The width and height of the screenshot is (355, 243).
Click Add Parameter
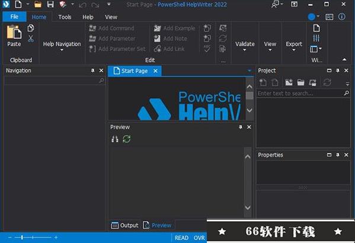(112, 39)
